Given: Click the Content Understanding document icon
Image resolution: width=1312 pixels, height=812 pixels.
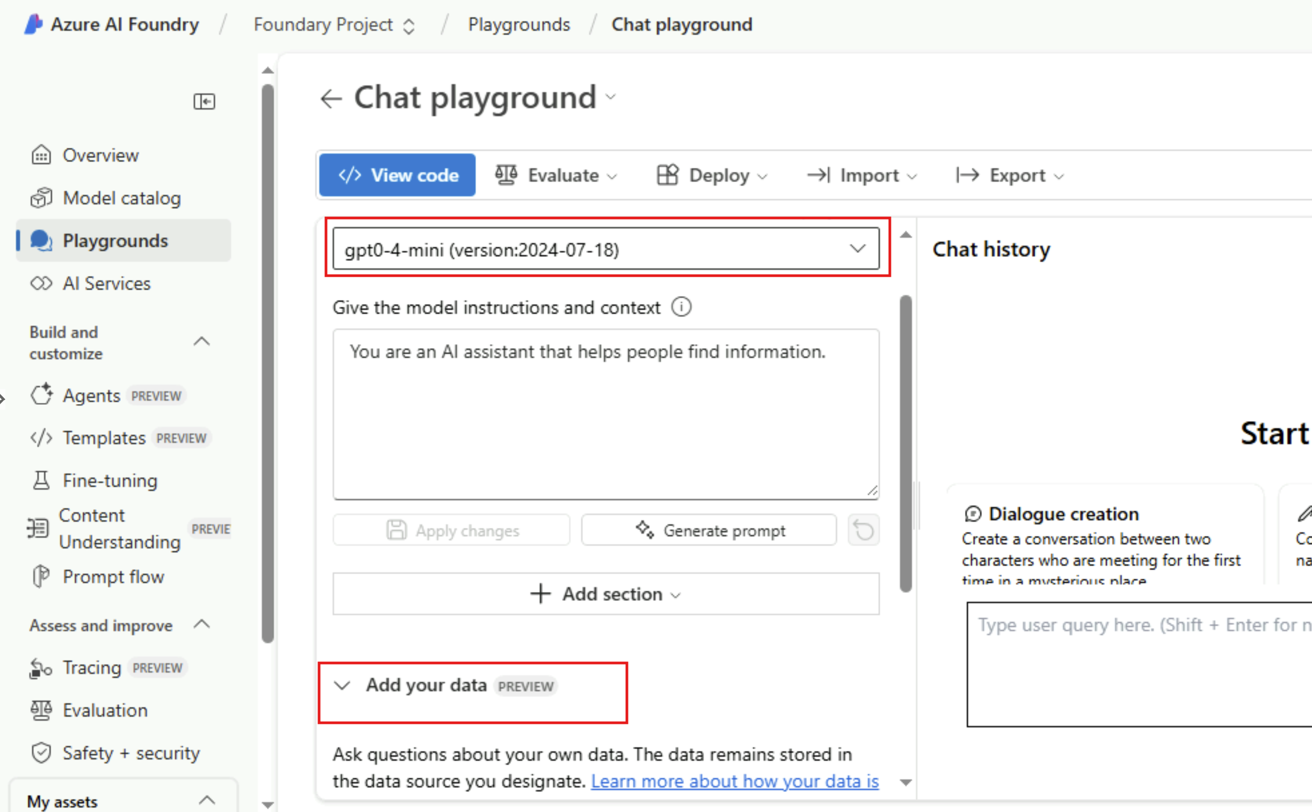Looking at the screenshot, I should pos(37,528).
